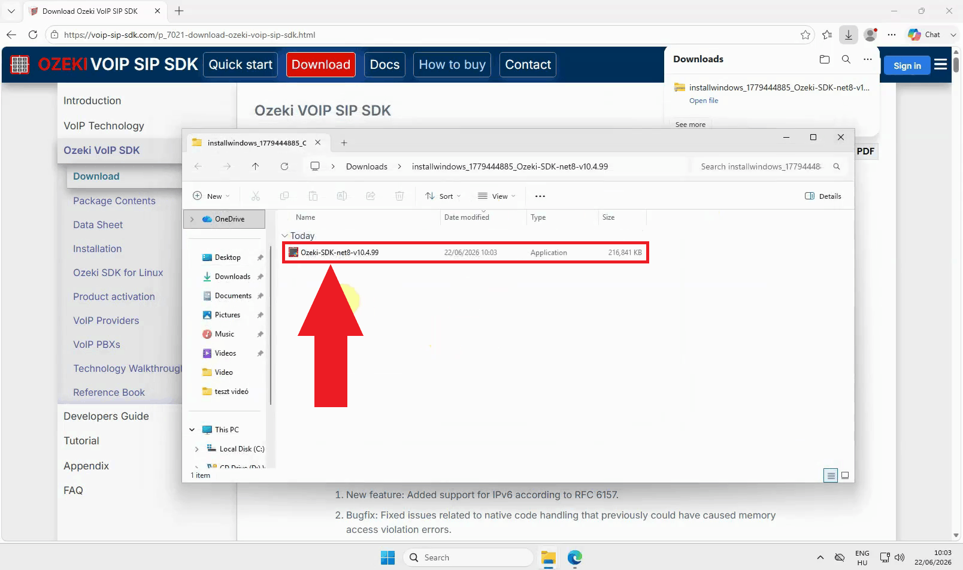
Task: Collapse the Today group header
Action: coord(285,236)
